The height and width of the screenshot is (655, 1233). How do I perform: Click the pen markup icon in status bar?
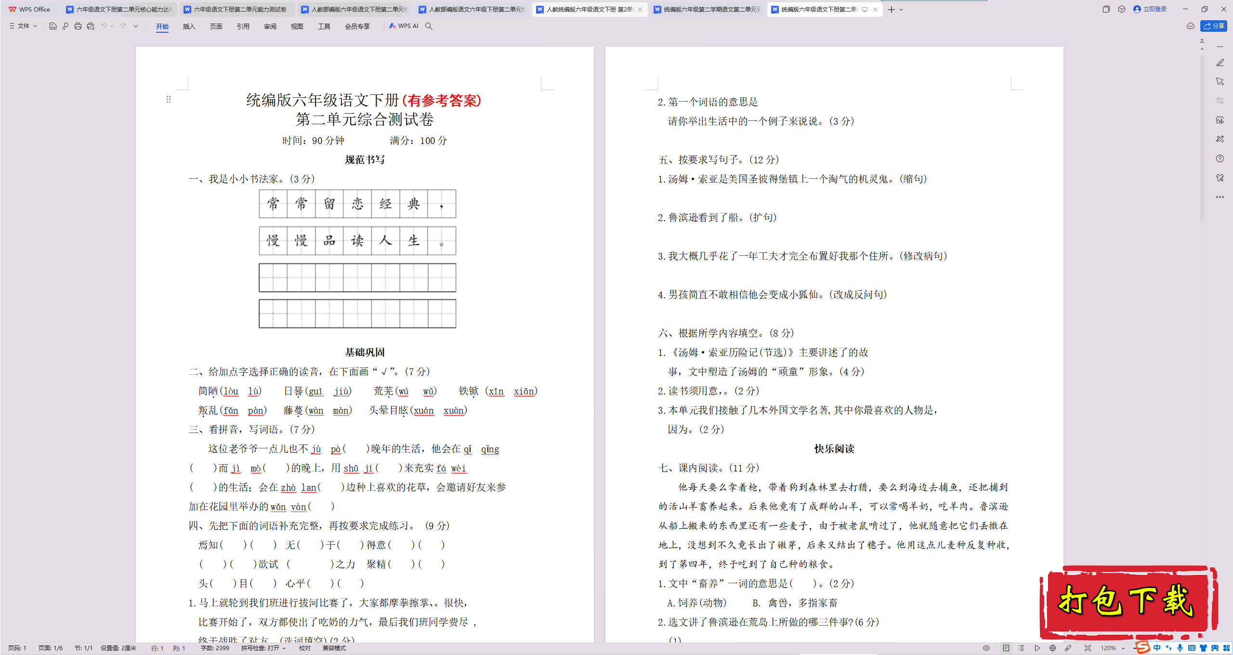(1068, 648)
